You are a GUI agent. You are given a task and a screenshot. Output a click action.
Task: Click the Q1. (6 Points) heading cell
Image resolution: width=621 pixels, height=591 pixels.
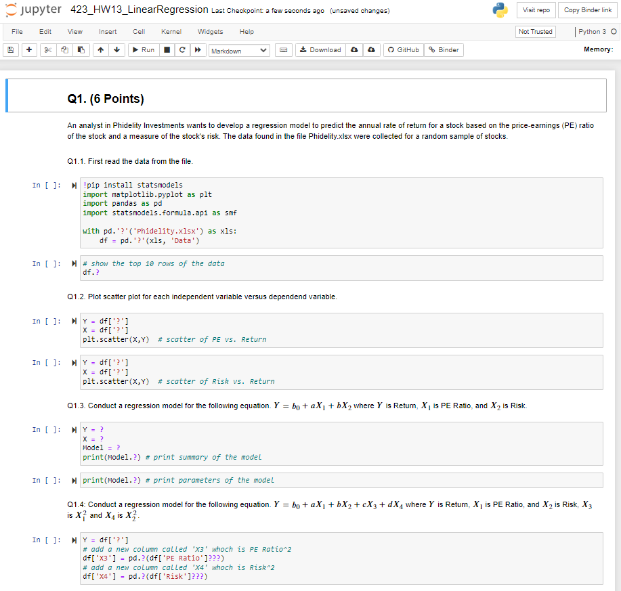click(x=307, y=95)
